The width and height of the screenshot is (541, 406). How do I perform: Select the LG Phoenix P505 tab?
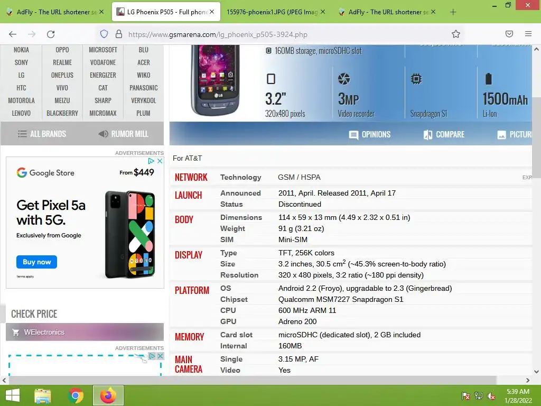[166, 12]
